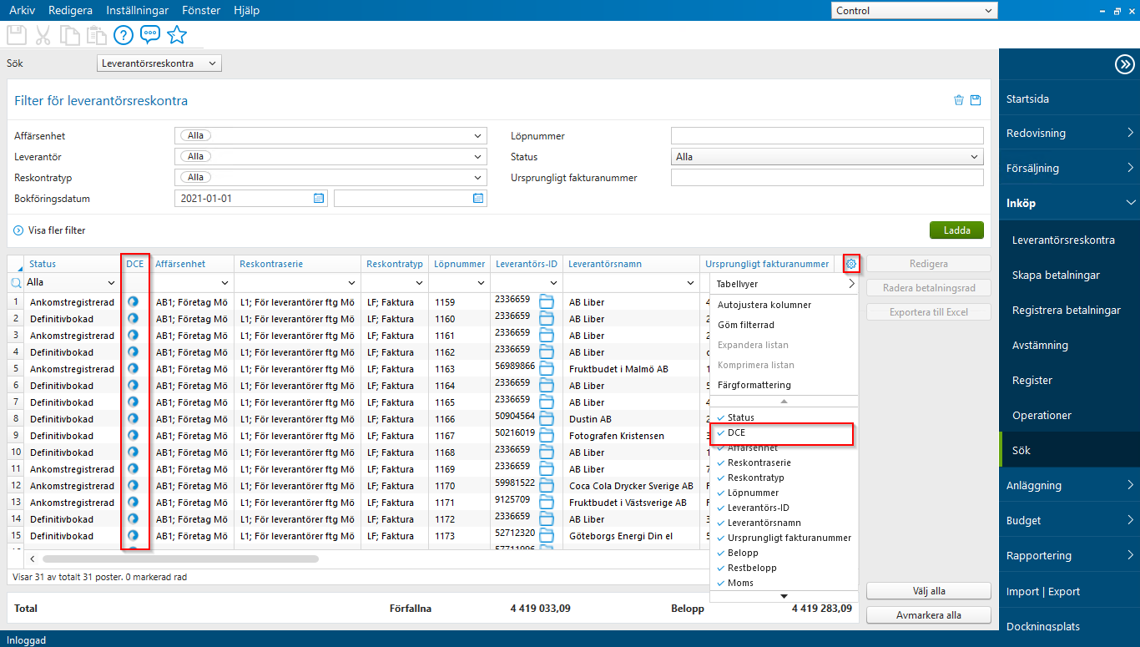
Task: Click the DCE globe icon on row 1
Action: point(134,301)
